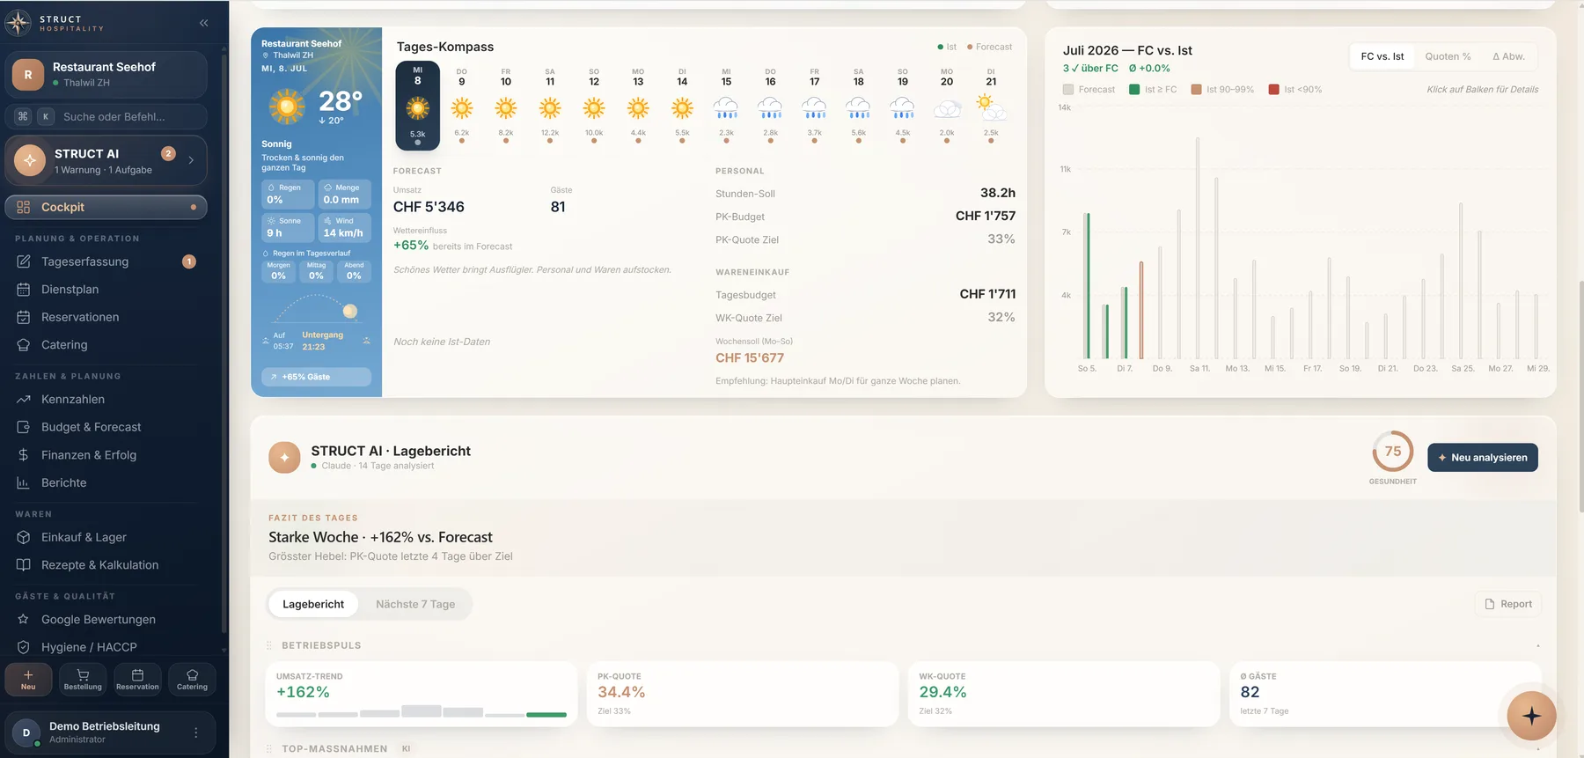Open the Lagebericht tab
The width and height of the screenshot is (1584, 758).
(x=313, y=604)
